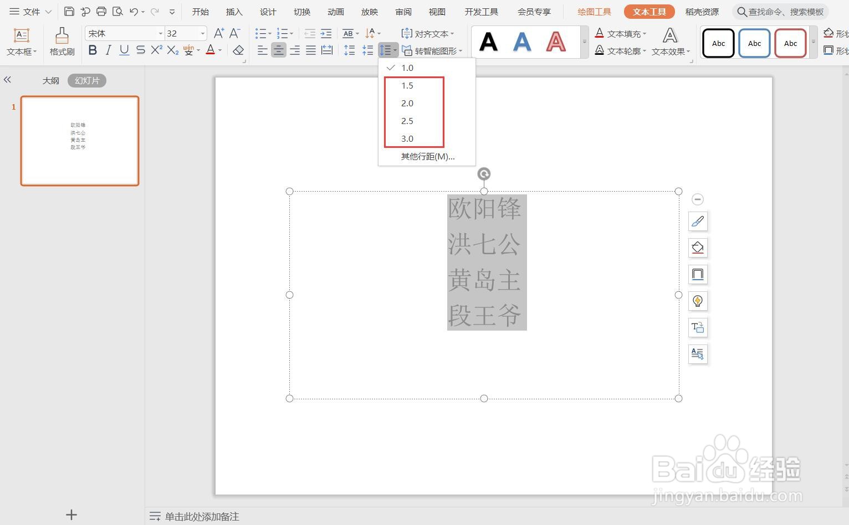Open the font size 32 dropdown
Viewport: 849px width, 525px height.
[202, 34]
